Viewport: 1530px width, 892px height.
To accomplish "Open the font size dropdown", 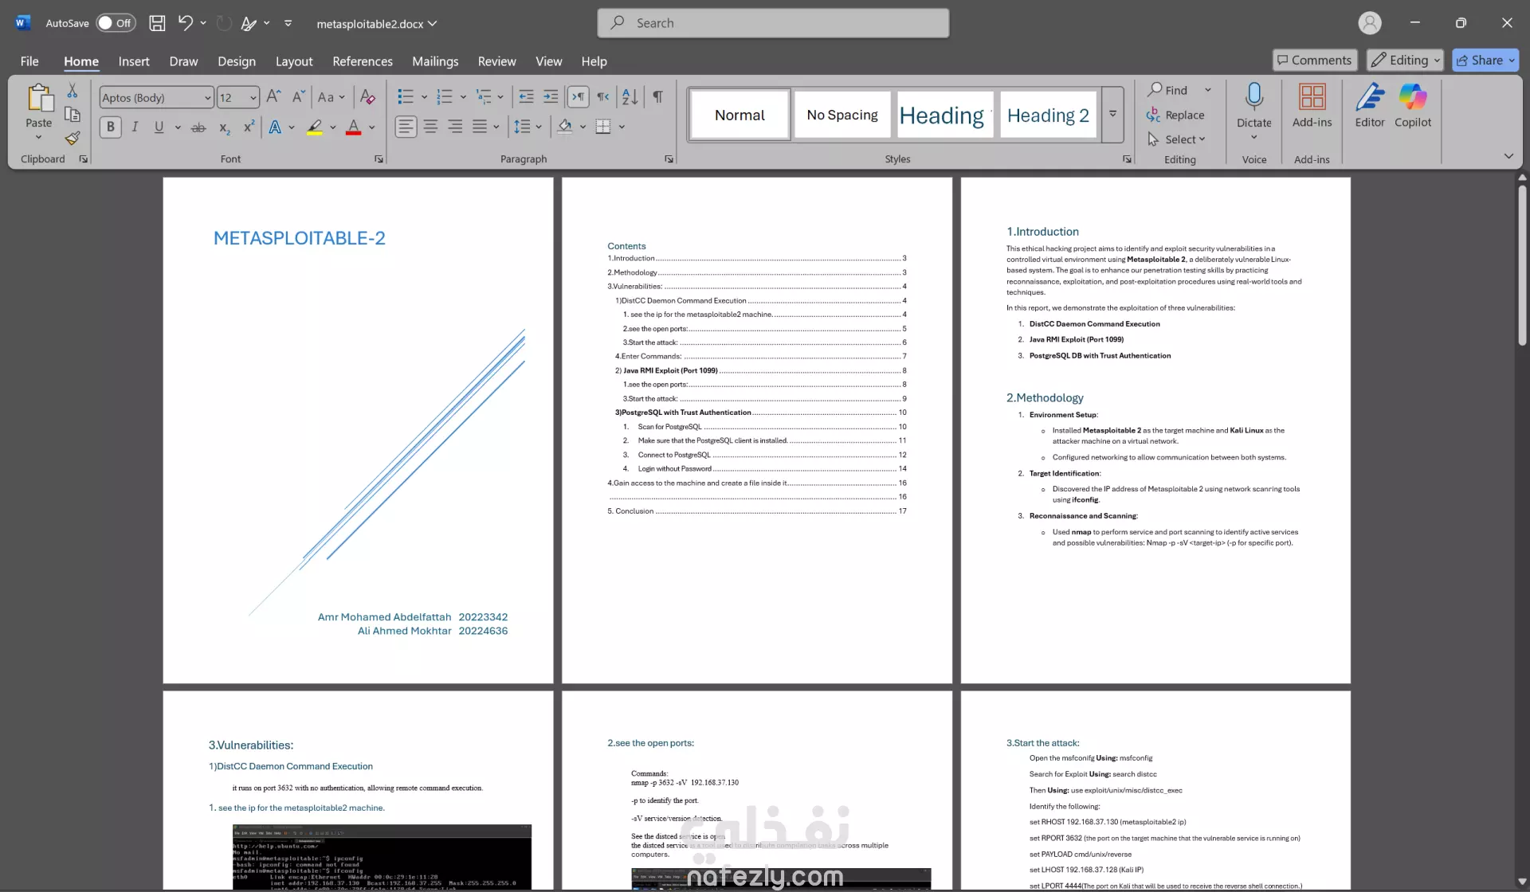I will pos(253,98).
